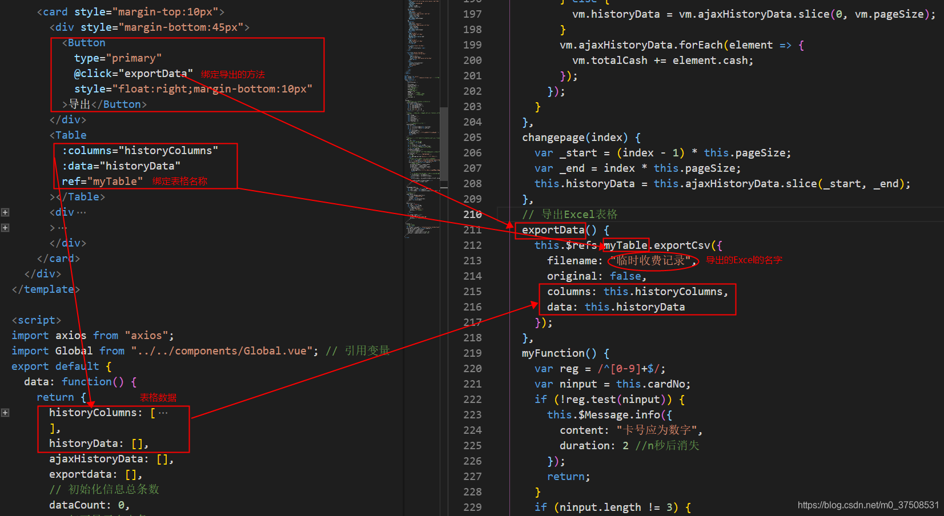Click line number 210 in the gutter

click(472, 215)
